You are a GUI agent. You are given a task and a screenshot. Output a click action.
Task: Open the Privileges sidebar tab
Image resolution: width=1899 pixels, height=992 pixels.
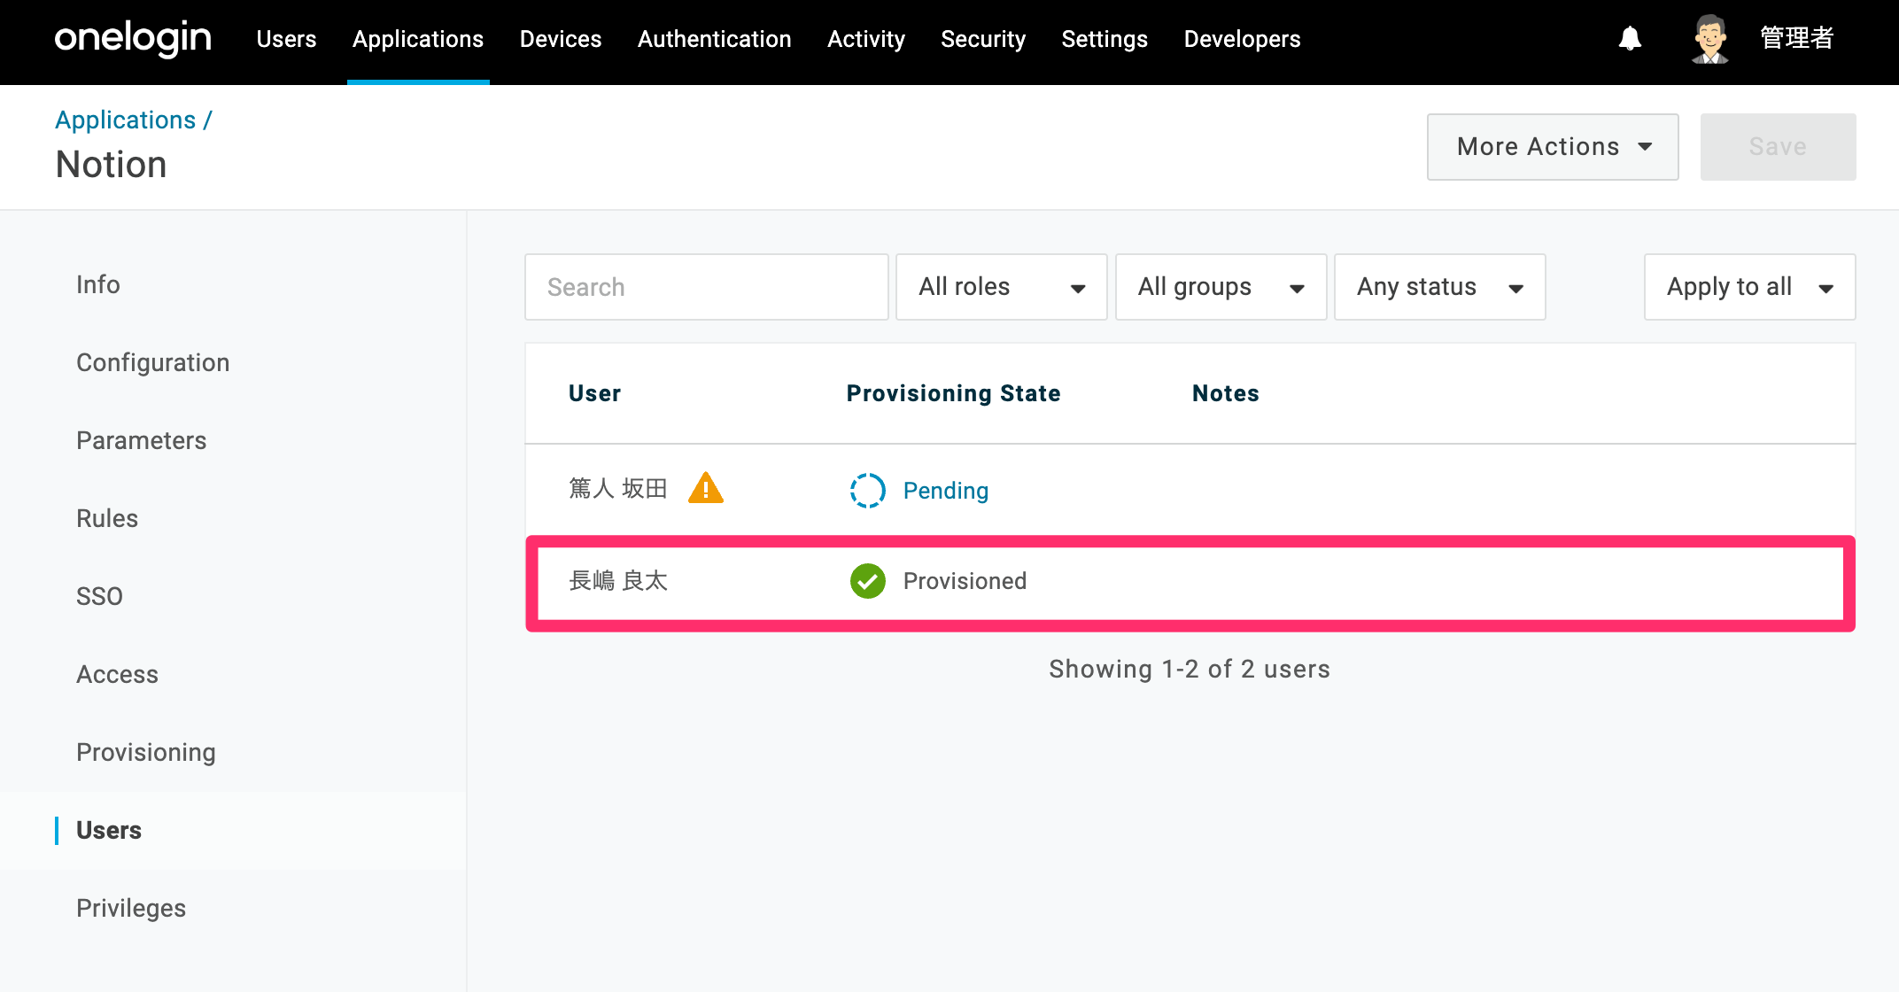[x=131, y=908]
